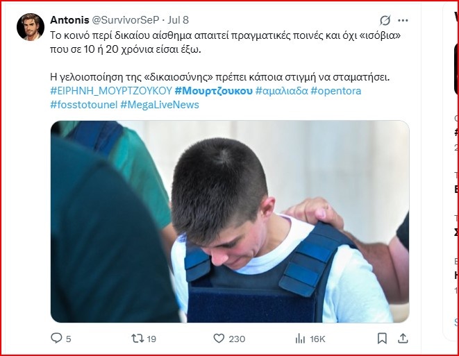Viewport: 459px width, 356px height.
Task: Like the tweet via heart icon
Action: pyautogui.click(x=219, y=339)
